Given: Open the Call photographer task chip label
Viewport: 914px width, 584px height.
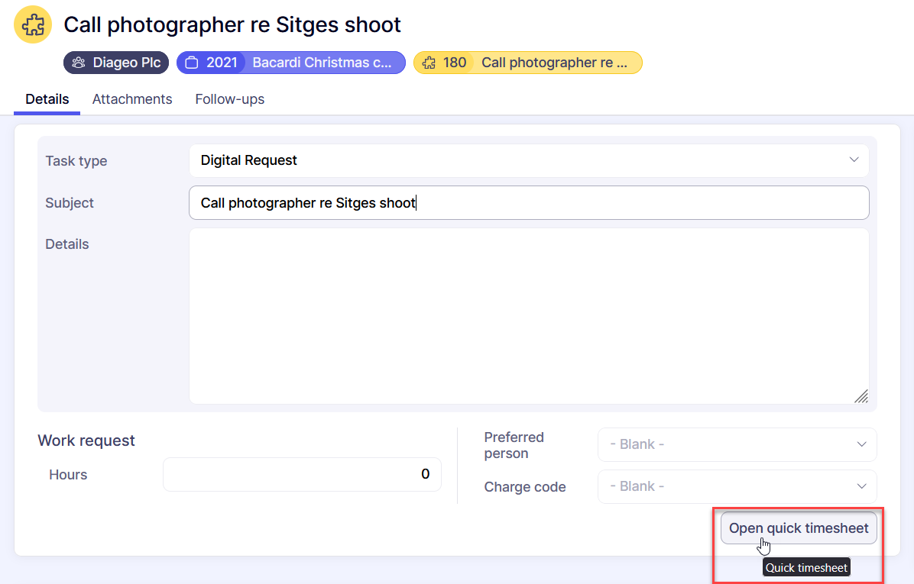Looking at the screenshot, I should click(x=554, y=63).
